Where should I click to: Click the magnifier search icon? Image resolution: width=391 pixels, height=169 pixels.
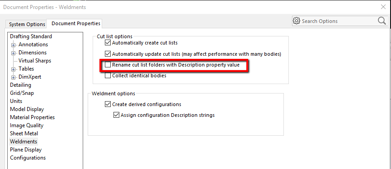point(382,21)
